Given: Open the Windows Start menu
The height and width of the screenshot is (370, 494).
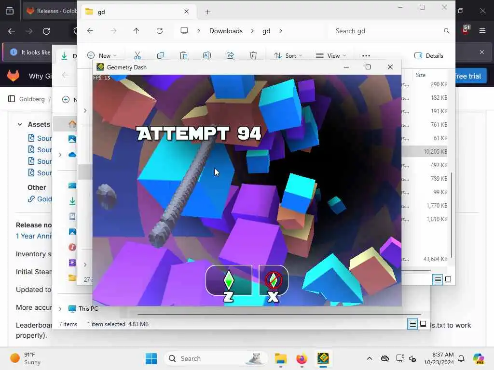Looking at the screenshot, I should [x=151, y=358].
